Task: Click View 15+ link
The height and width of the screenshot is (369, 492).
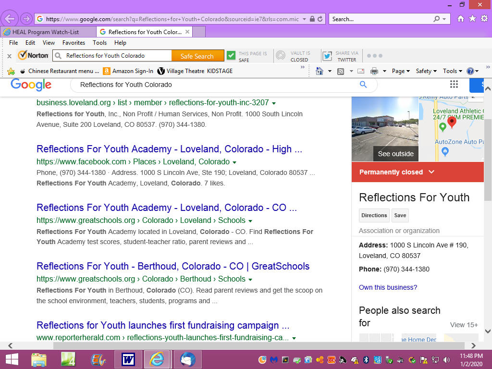Action: [464, 325]
